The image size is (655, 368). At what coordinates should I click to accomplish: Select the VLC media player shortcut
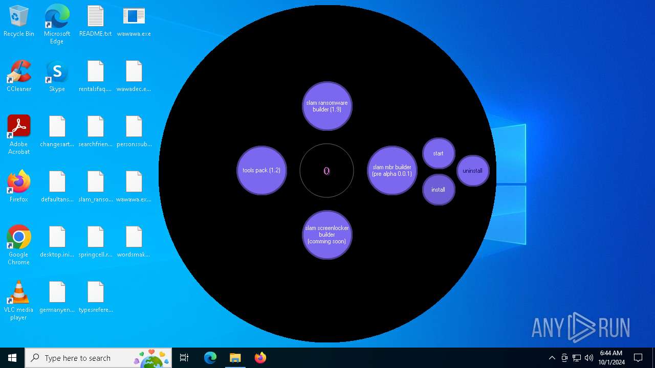click(x=19, y=301)
